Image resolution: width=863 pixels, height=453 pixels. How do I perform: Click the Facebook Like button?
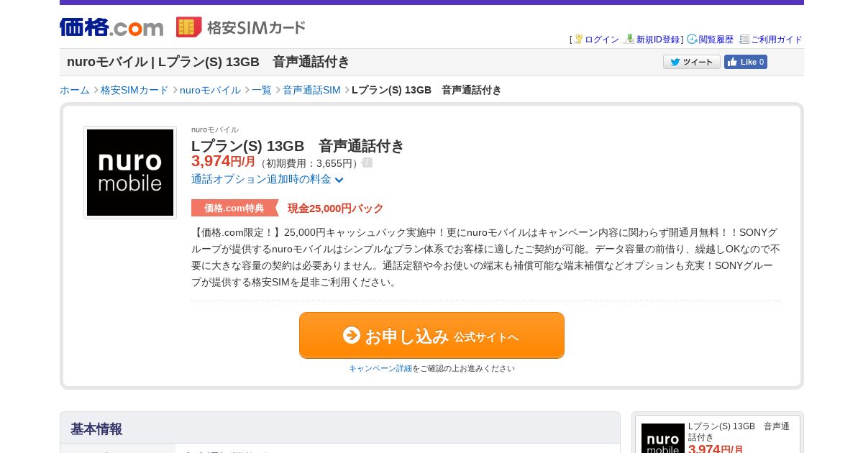pyautogui.click(x=746, y=62)
